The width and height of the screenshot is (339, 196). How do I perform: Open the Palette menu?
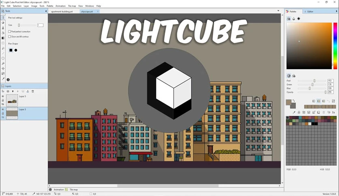(50, 6)
